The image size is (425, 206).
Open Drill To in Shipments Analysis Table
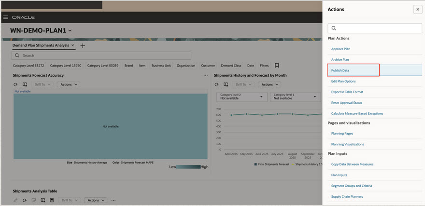tap(70, 200)
